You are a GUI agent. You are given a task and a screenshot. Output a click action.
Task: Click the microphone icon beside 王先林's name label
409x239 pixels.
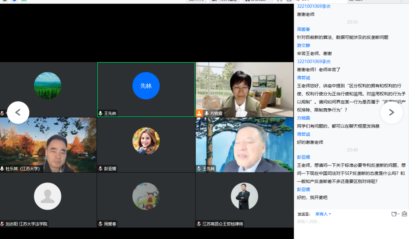point(100,113)
